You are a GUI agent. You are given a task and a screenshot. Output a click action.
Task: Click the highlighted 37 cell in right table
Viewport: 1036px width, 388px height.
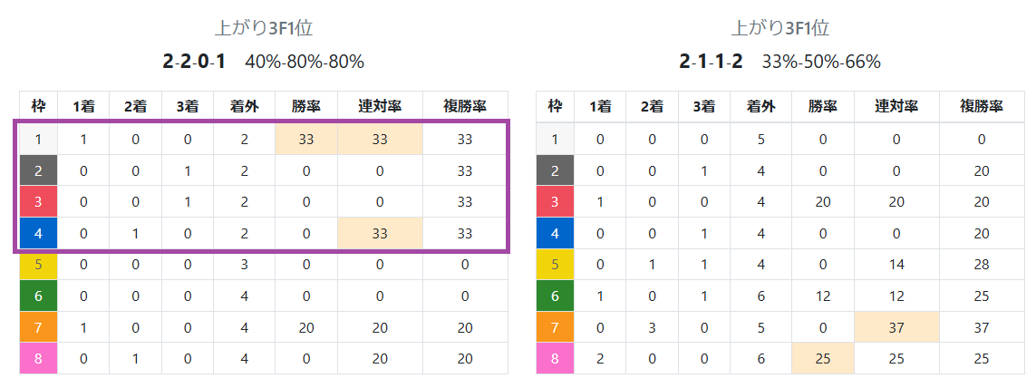pos(896,327)
